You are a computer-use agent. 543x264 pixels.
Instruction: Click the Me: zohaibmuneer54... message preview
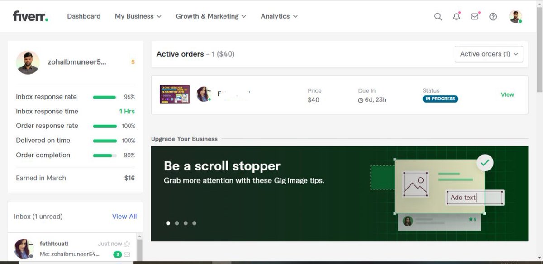point(70,255)
